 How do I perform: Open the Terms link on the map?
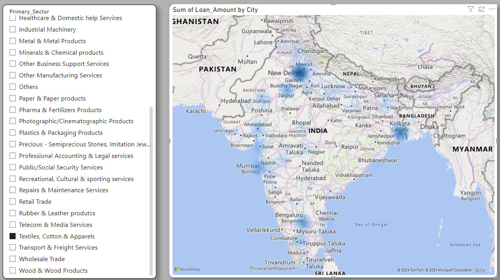pyautogui.click(x=480, y=270)
